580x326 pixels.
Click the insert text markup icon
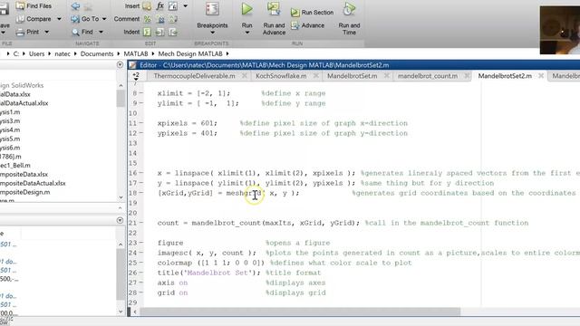[173, 6]
